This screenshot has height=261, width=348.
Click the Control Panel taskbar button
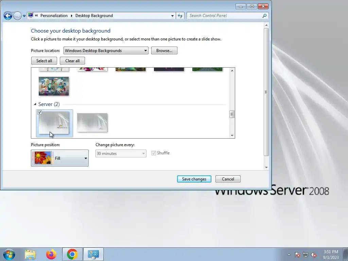click(93, 254)
